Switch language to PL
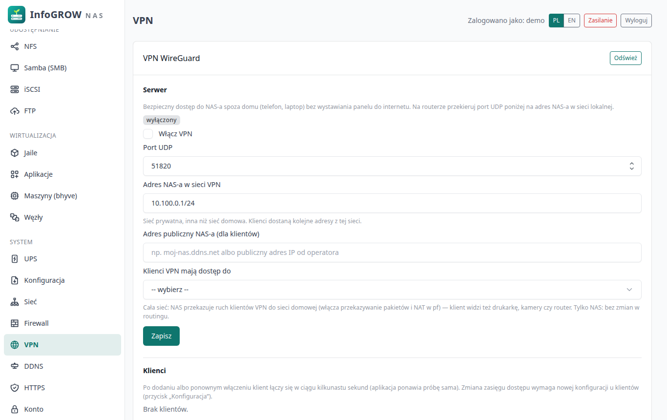 coord(556,21)
